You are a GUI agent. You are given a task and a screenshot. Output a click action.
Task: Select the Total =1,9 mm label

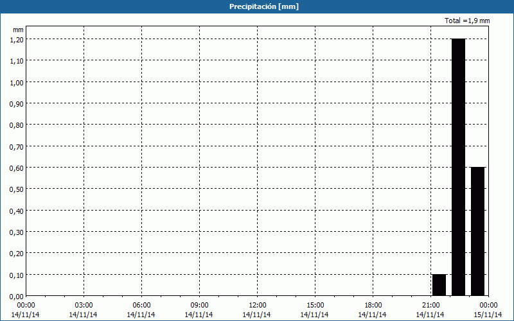click(467, 21)
